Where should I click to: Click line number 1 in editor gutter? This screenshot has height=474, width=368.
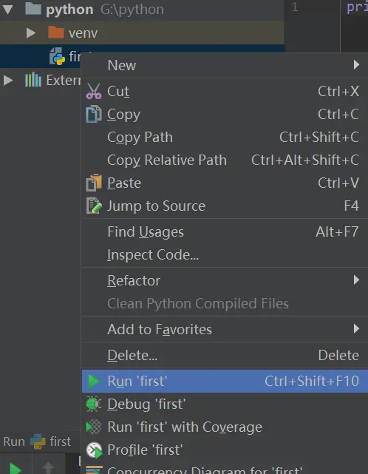pyautogui.click(x=295, y=7)
